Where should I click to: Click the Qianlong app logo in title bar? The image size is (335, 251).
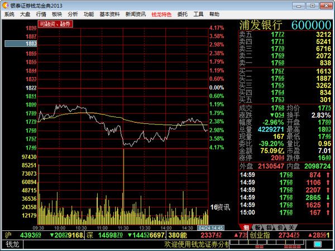pos(6,6)
